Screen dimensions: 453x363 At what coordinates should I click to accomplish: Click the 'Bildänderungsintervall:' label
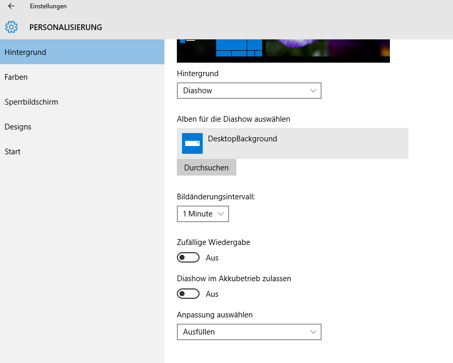pyautogui.click(x=216, y=197)
